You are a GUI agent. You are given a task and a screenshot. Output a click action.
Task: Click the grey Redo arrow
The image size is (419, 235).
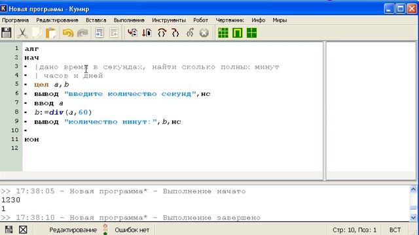coord(82,33)
